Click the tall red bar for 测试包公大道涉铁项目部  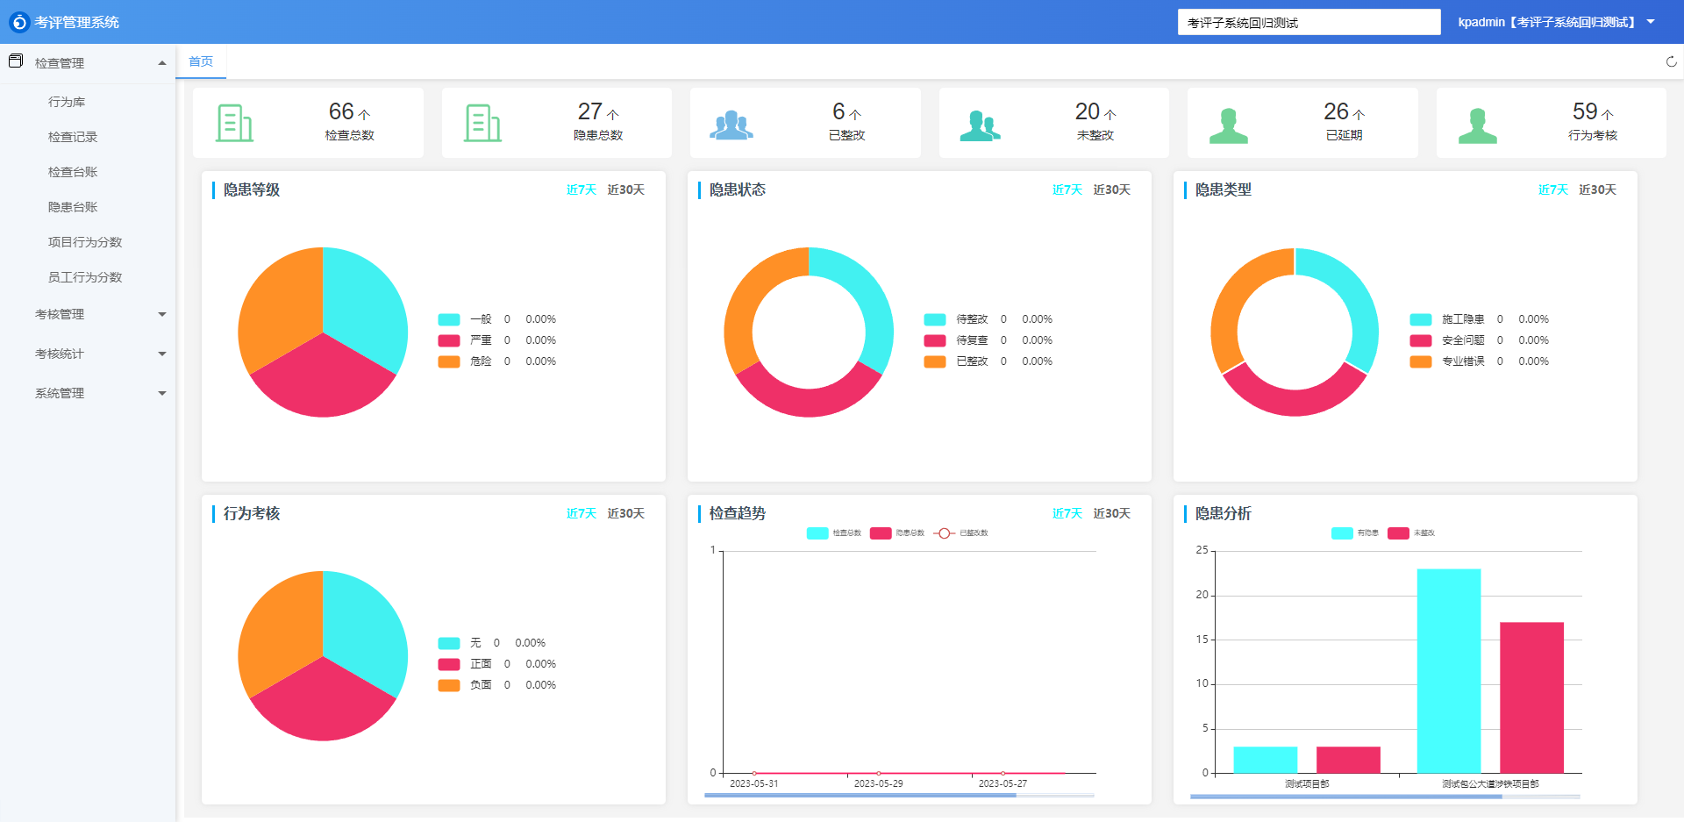(x=1531, y=697)
